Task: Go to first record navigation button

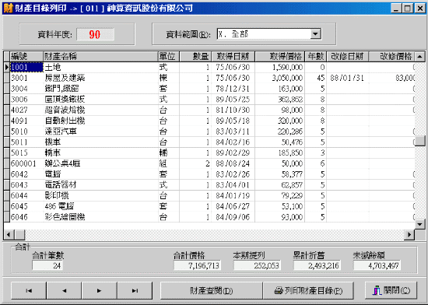Action: pos(29,290)
